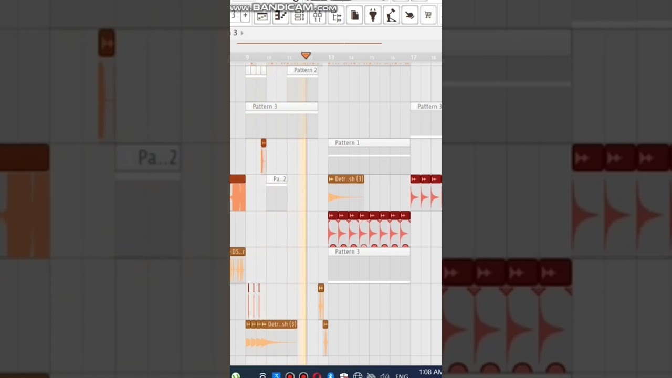Jump to bar 17 on the timeline ruler

[414, 57]
